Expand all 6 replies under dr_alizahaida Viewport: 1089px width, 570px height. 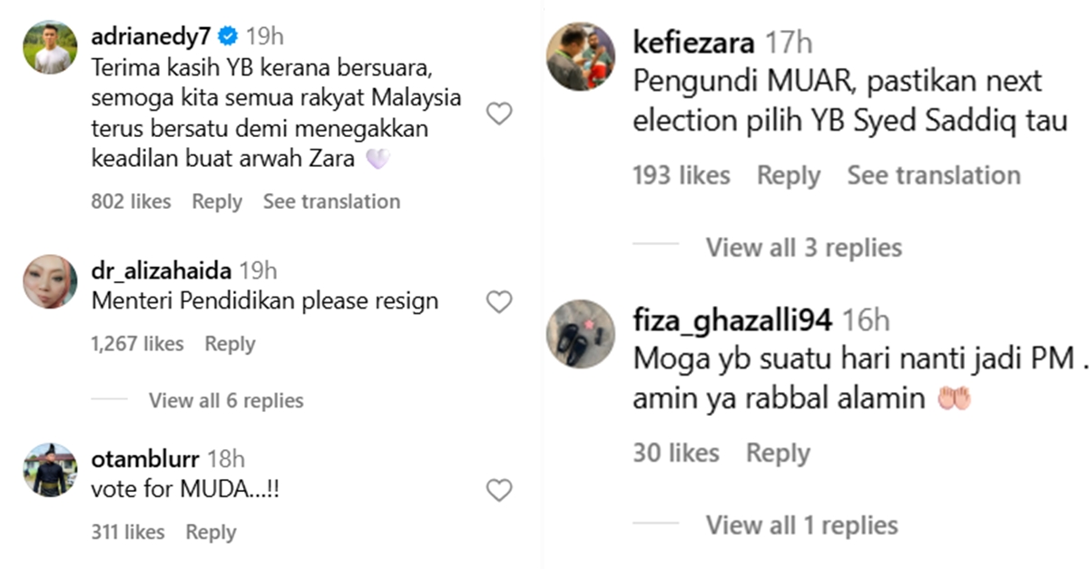coord(226,400)
